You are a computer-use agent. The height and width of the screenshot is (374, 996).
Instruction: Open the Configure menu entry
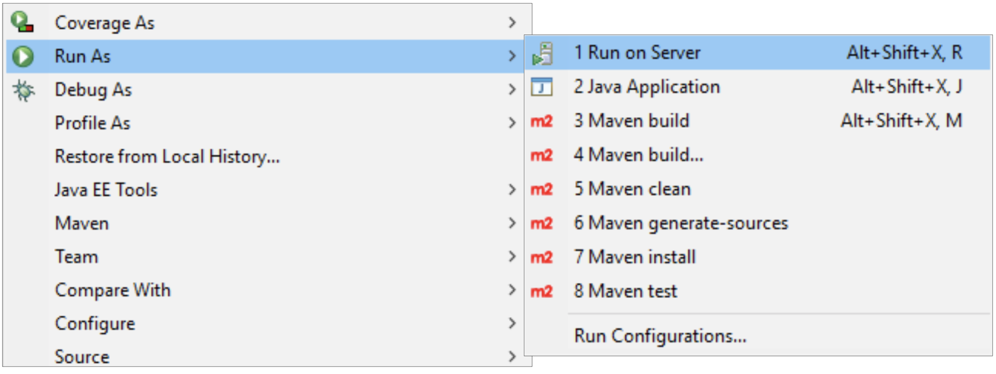pyautogui.click(x=95, y=324)
